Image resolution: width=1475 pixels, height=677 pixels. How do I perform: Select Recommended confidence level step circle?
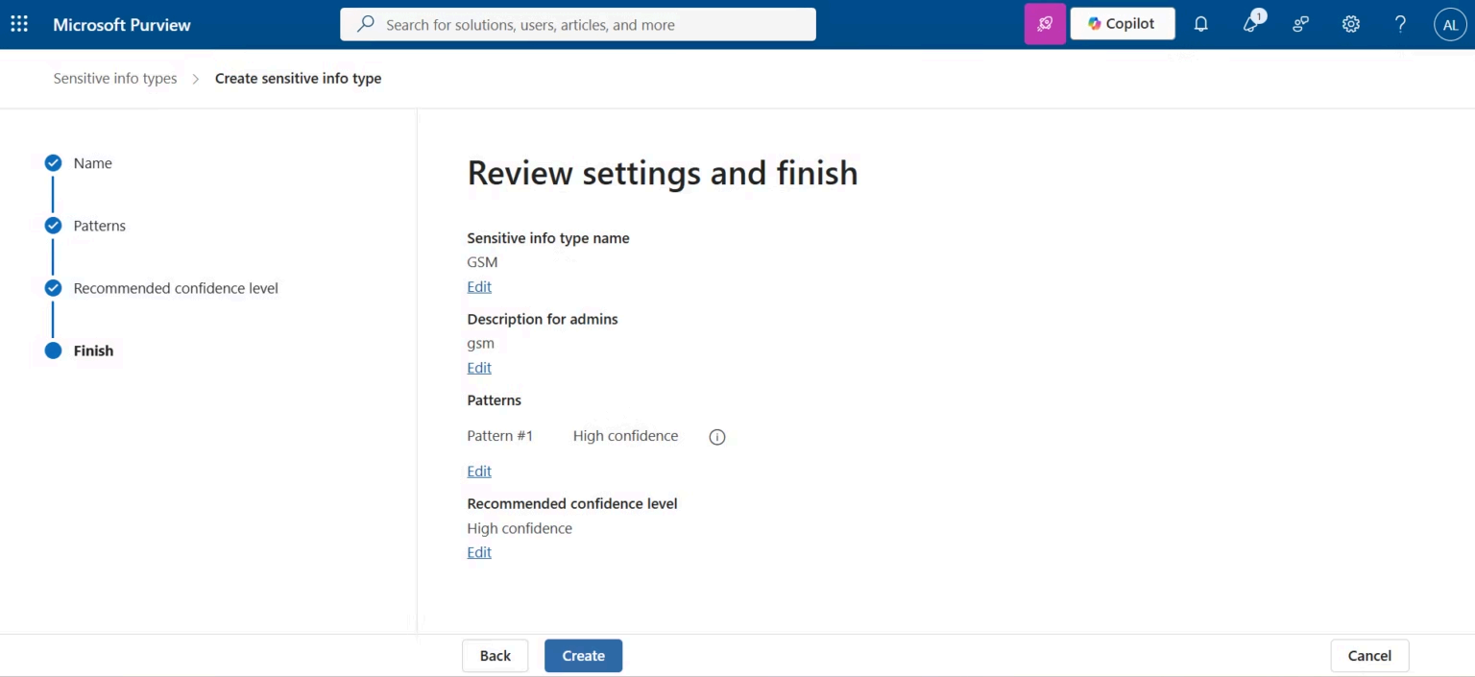coord(54,288)
